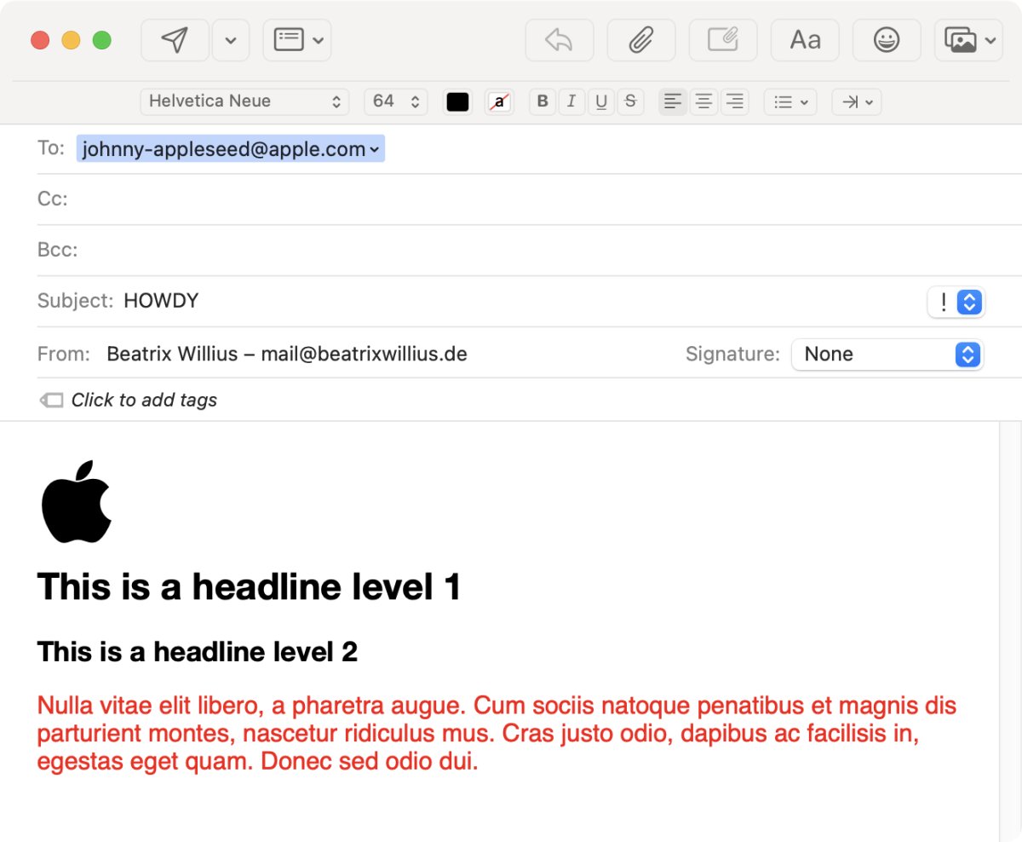Click the Reply arrow icon
The image size is (1022, 842).
click(559, 40)
